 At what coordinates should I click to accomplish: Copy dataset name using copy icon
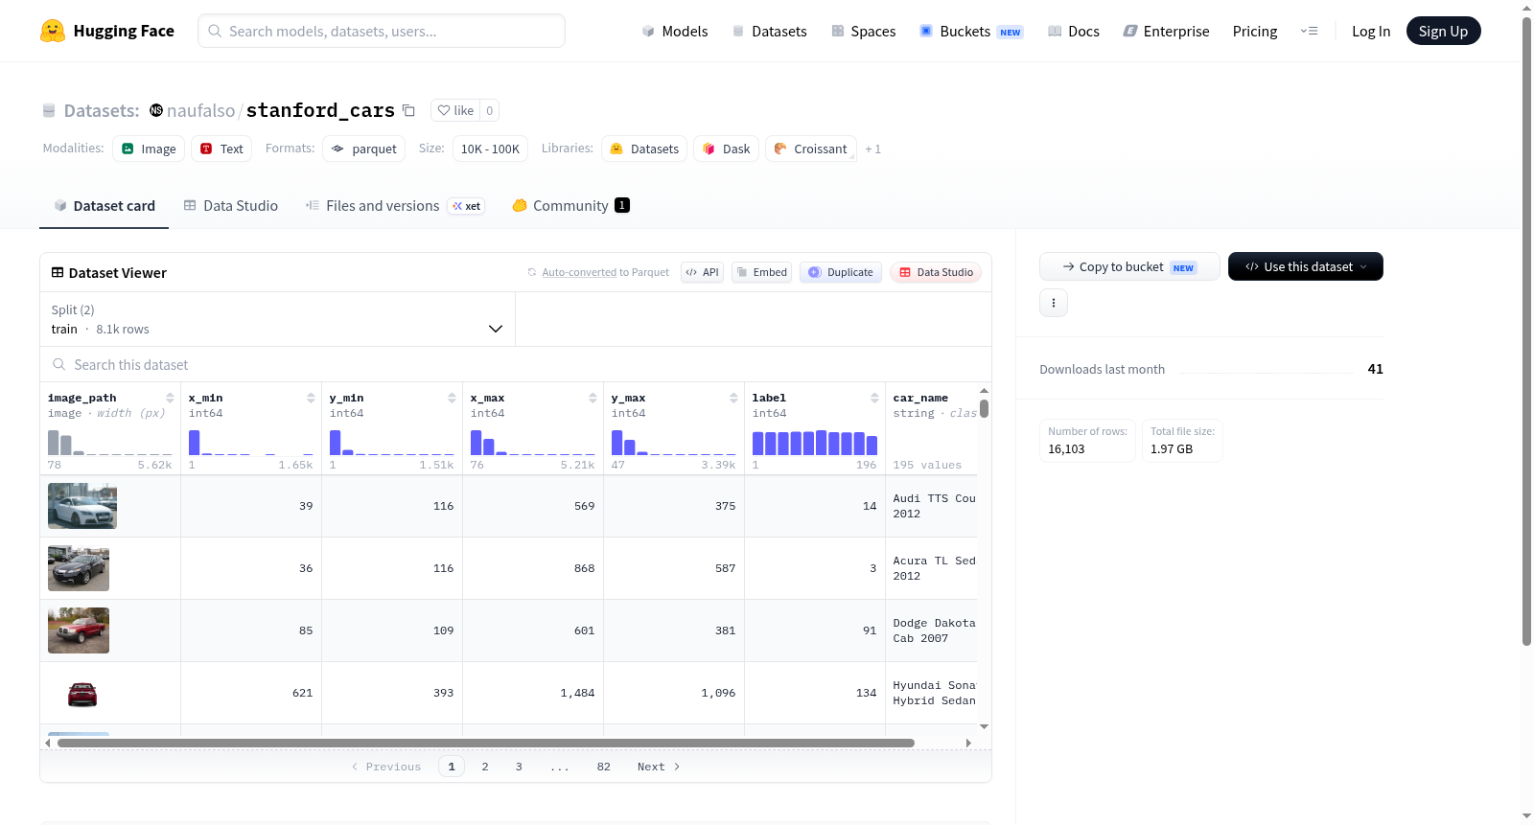408,110
